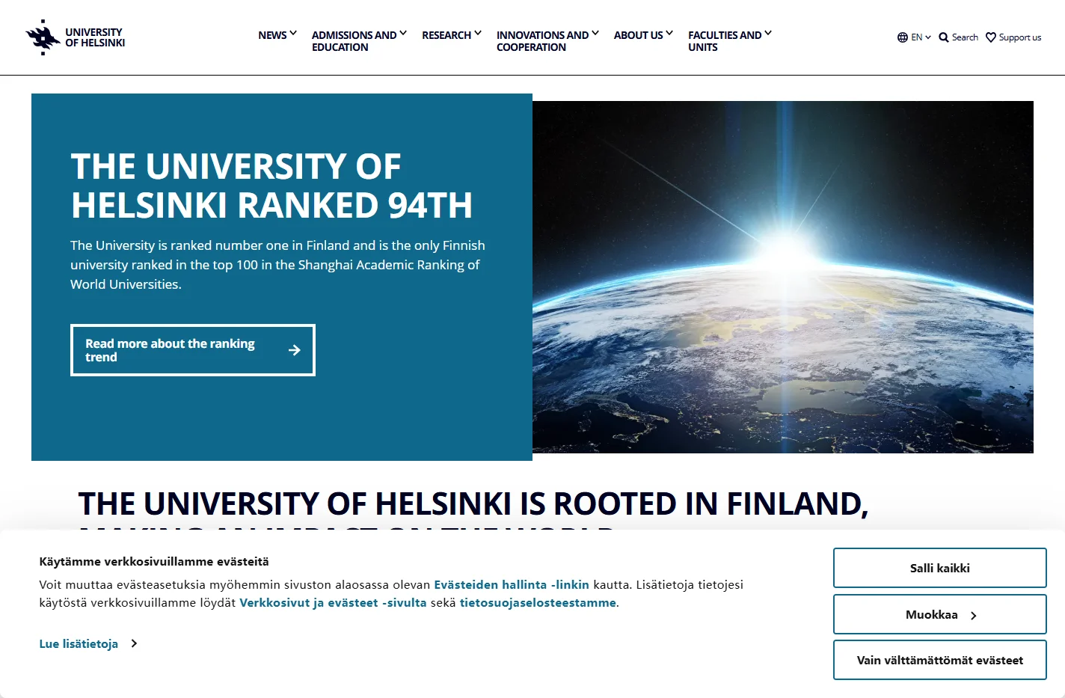
Task: Open the About us menu item
Action: point(638,35)
